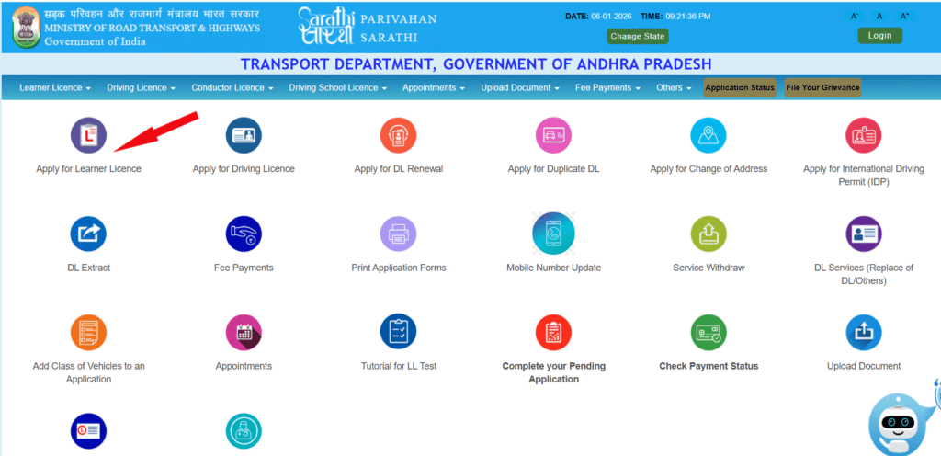Open the Upload Document navigation menu
The width and height of the screenshot is (941, 456).
(520, 88)
